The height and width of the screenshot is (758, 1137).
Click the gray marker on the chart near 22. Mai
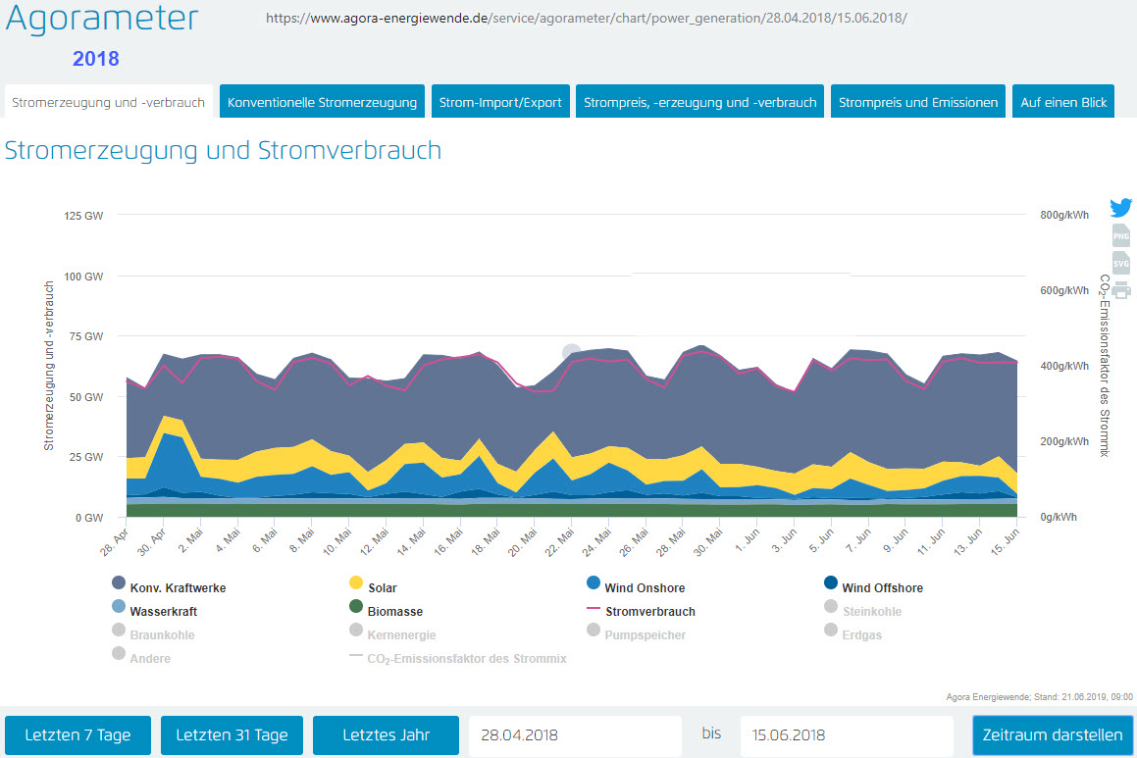click(572, 352)
